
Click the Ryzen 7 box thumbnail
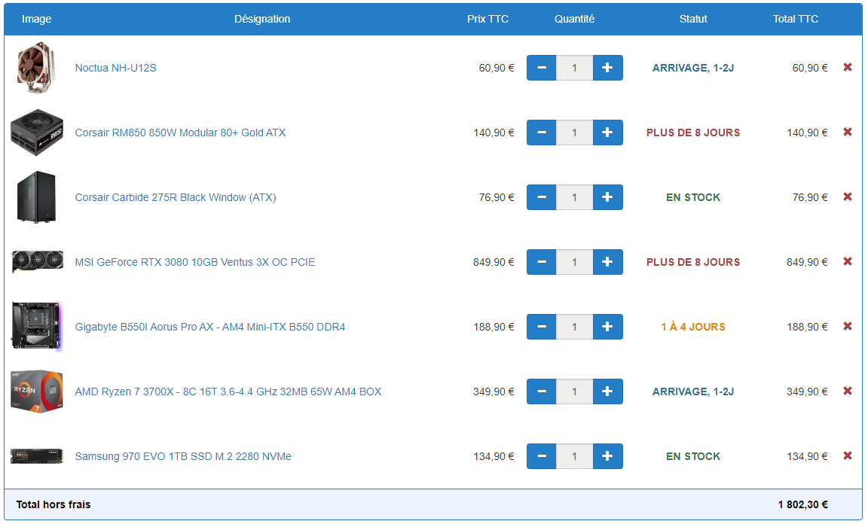click(37, 391)
